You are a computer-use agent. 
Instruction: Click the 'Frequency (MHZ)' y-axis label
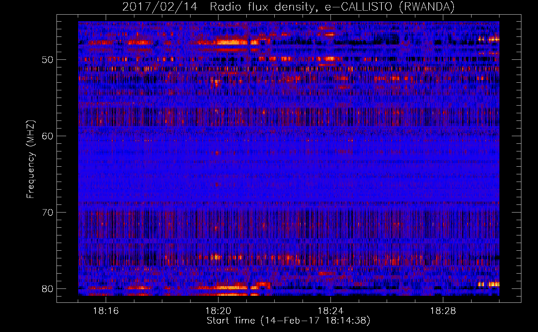coord(31,159)
